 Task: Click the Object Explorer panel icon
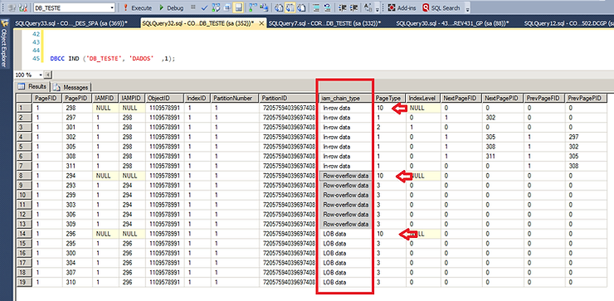[4, 22]
